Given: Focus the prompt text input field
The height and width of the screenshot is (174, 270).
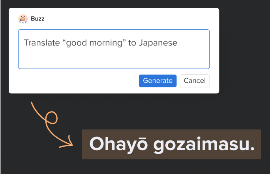Looking at the screenshot, I should pyautogui.click(x=114, y=49).
